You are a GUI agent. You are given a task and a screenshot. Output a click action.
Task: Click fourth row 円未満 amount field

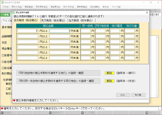(60, 47)
